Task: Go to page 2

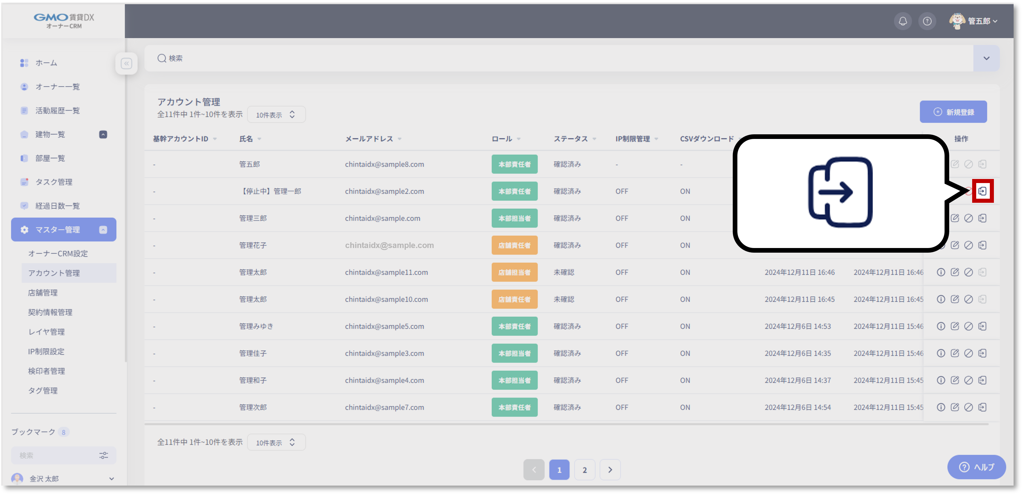Action: pos(584,470)
